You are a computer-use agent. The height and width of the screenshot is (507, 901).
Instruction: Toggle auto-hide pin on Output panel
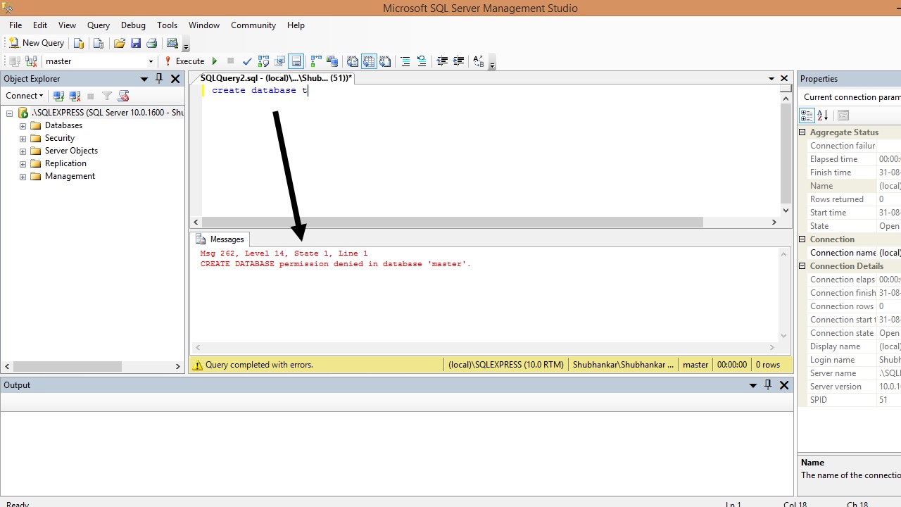(x=768, y=385)
